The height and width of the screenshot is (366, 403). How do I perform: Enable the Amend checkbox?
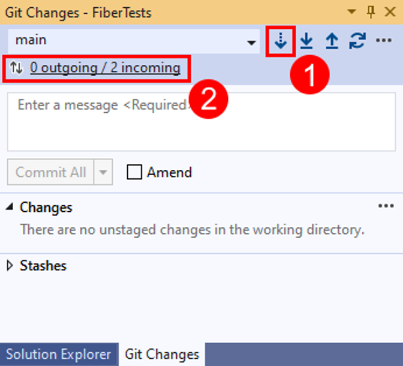(135, 173)
